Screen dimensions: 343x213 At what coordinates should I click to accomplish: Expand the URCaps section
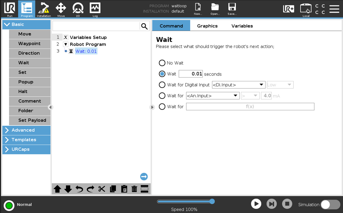click(x=27, y=149)
